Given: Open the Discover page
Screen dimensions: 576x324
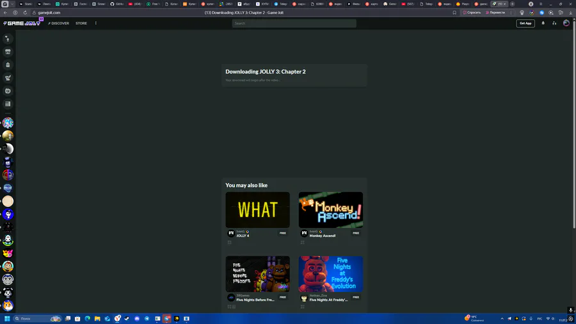Looking at the screenshot, I should [58, 23].
